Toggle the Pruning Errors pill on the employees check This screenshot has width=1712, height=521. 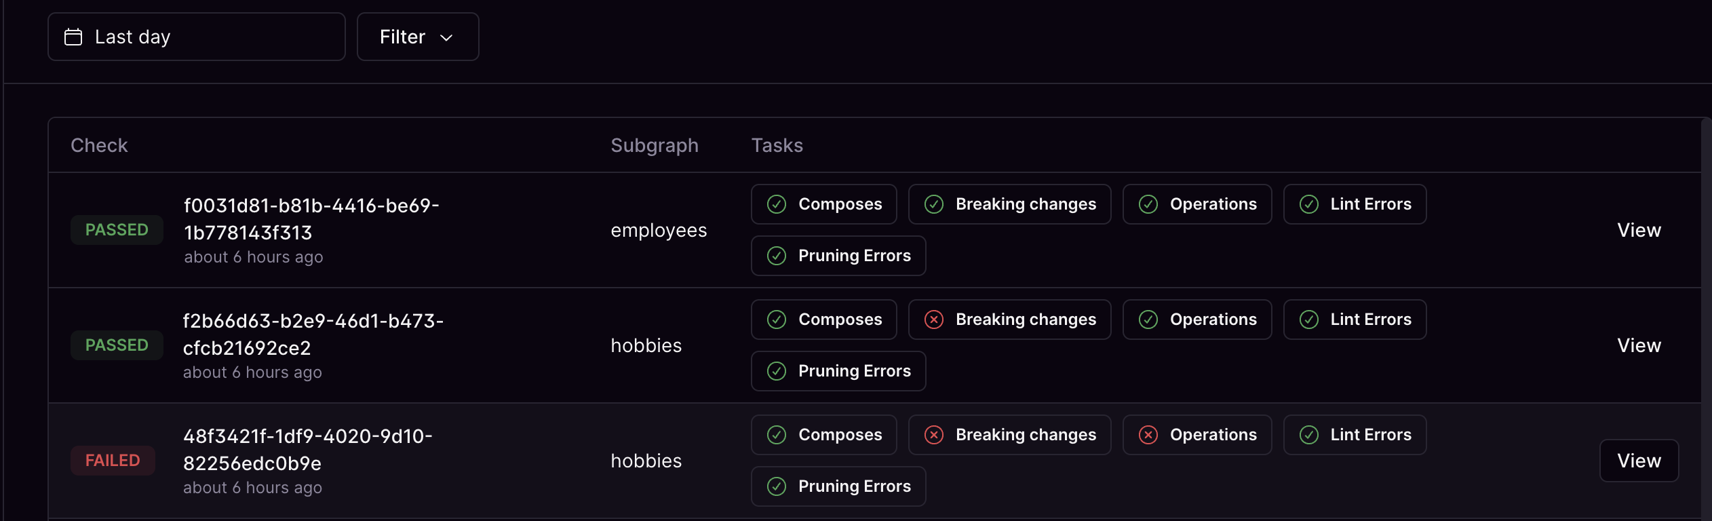[838, 256]
